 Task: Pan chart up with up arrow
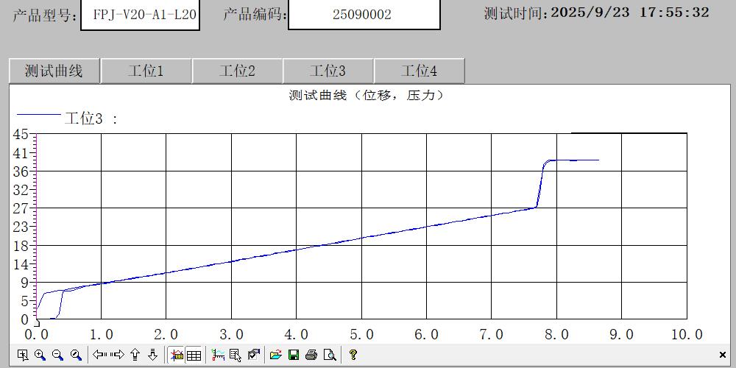[135, 355]
